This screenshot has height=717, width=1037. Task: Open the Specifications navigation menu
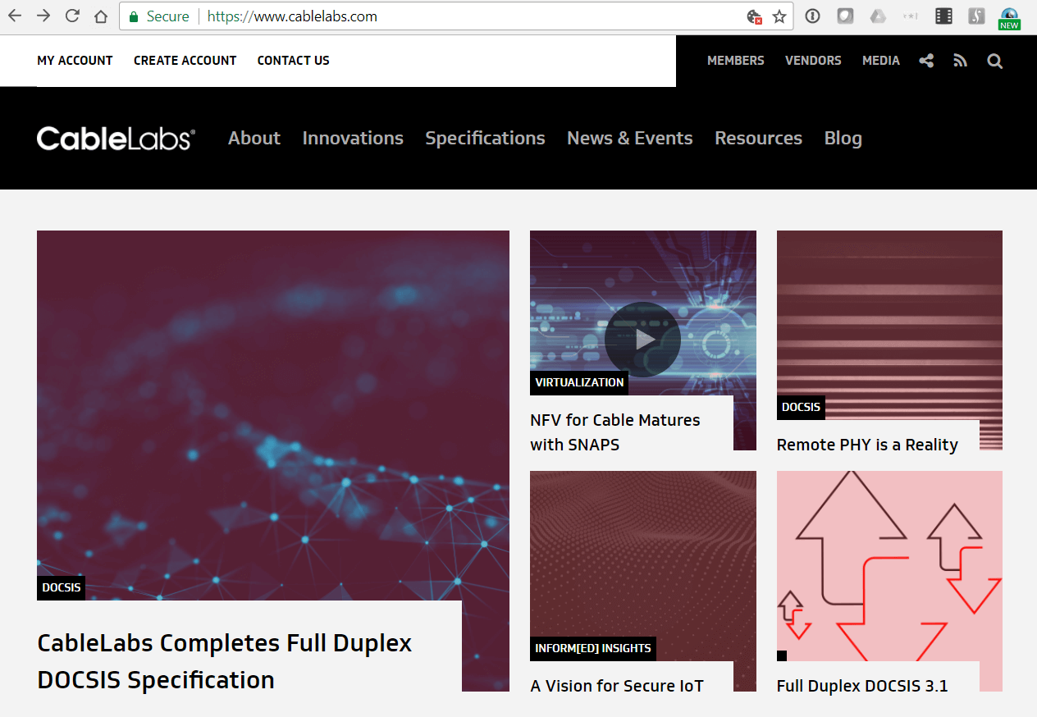[x=485, y=138]
